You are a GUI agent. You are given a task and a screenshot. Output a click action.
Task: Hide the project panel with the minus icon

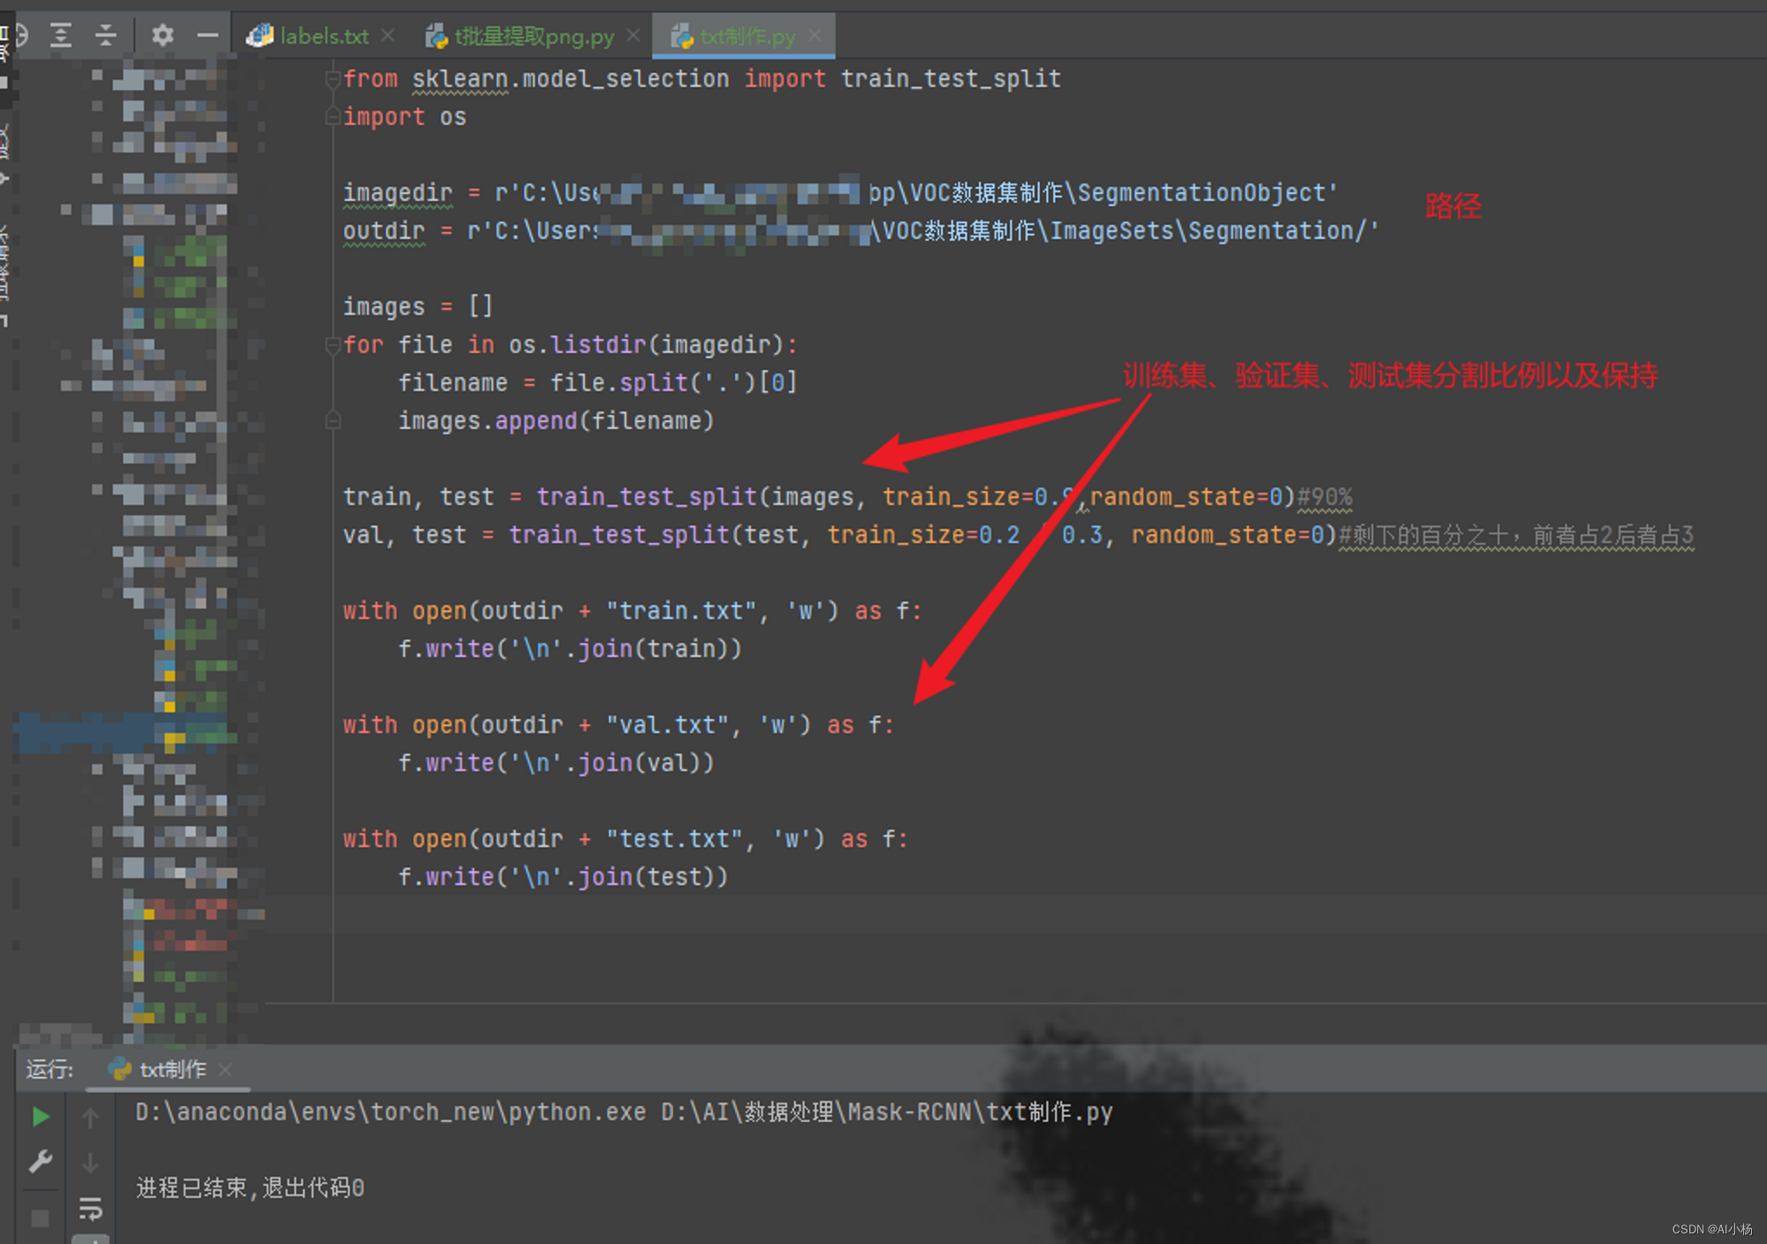[x=208, y=35]
